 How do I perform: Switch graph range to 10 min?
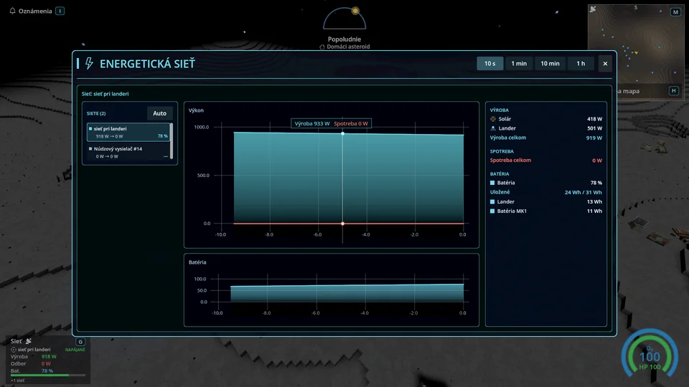[x=550, y=64]
